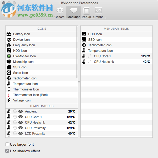Screen dimensions: 158x158
Task: Select the Thermometer Icon entry
Action: click(x=42, y=89)
